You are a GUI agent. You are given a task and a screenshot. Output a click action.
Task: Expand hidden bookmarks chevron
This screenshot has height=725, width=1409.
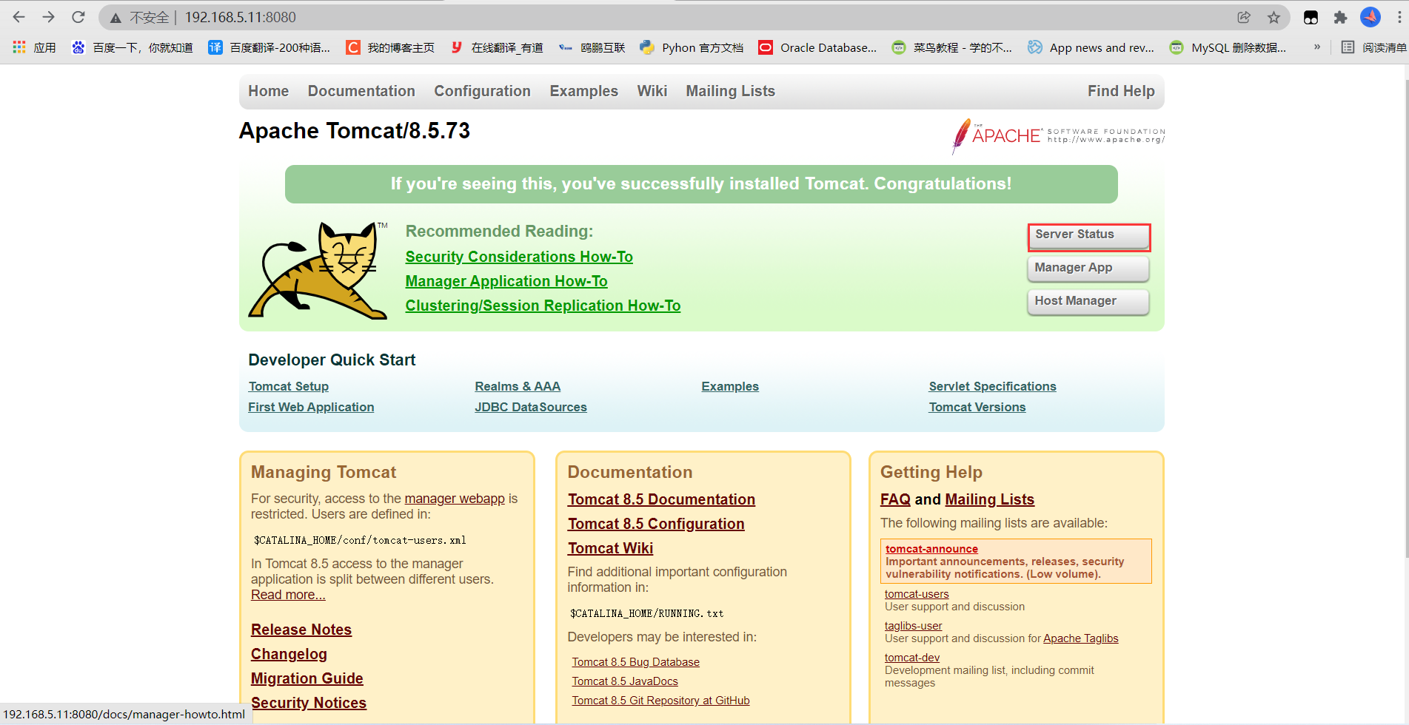tap(1317, 47)
